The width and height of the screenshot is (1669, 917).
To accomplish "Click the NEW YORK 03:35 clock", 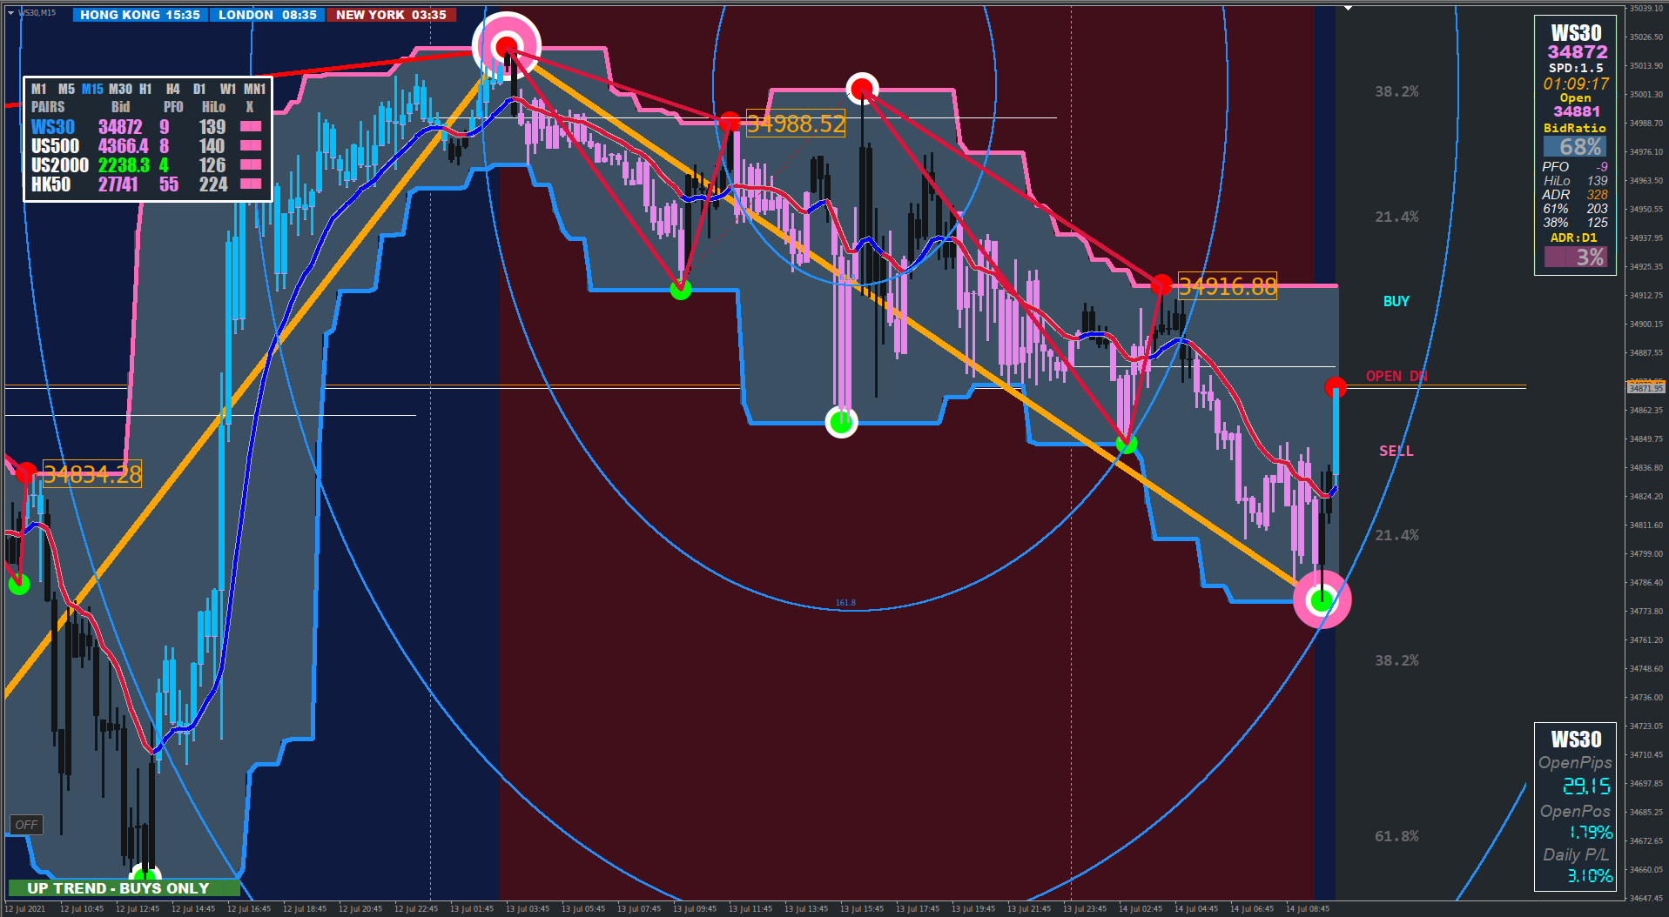I will coord(391,15).
